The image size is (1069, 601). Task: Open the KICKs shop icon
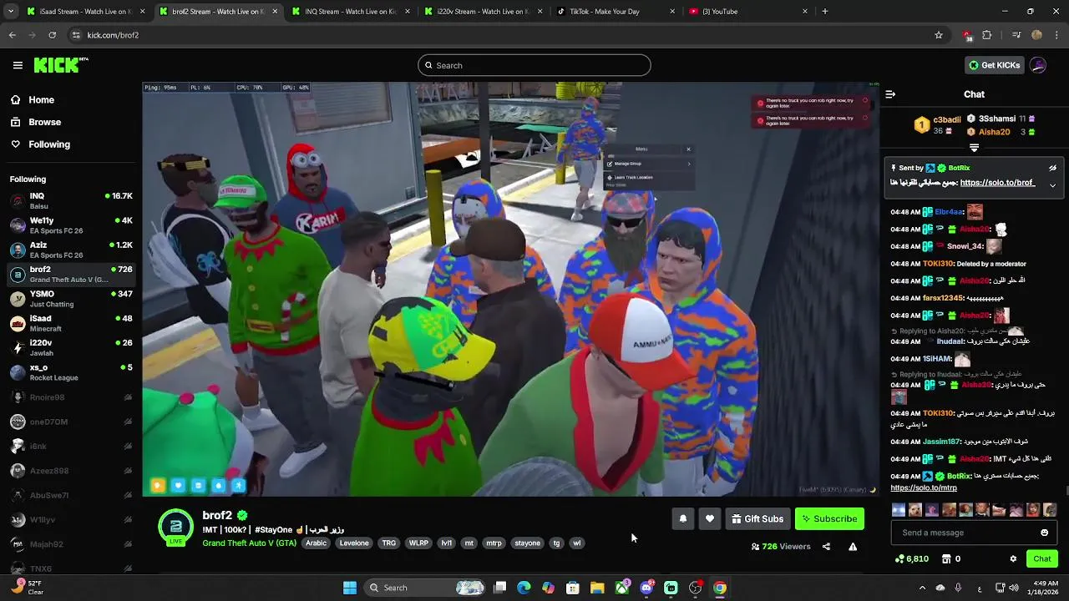tap(947, 559)
